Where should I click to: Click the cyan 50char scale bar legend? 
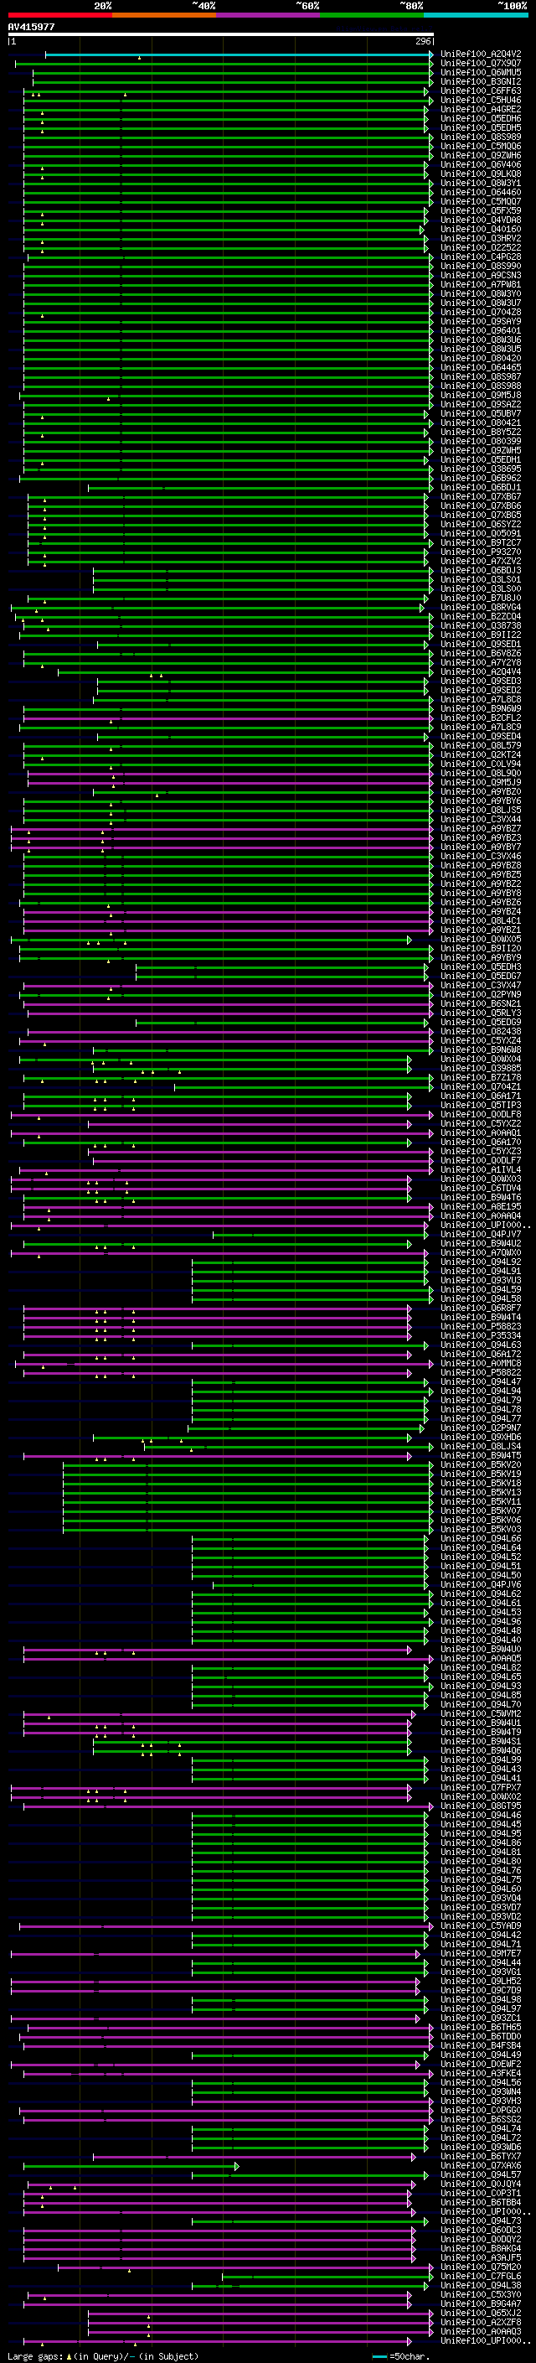coord(379,2355)
